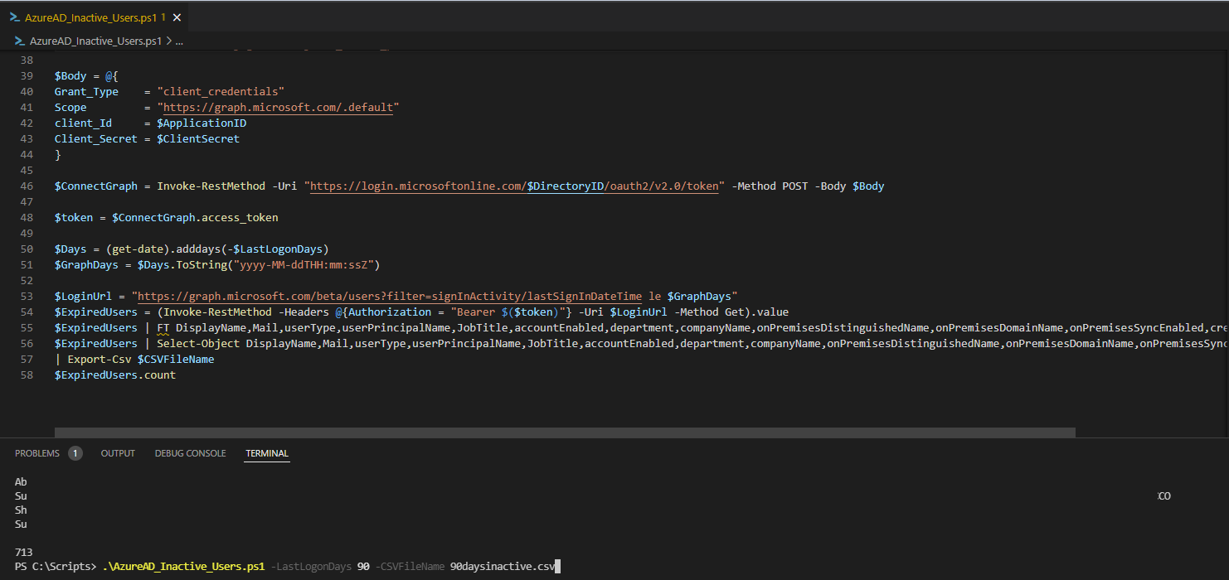Show the DEBUG CONSOLE panel tab
The image size is (1229, 580).
coord(190,453)
